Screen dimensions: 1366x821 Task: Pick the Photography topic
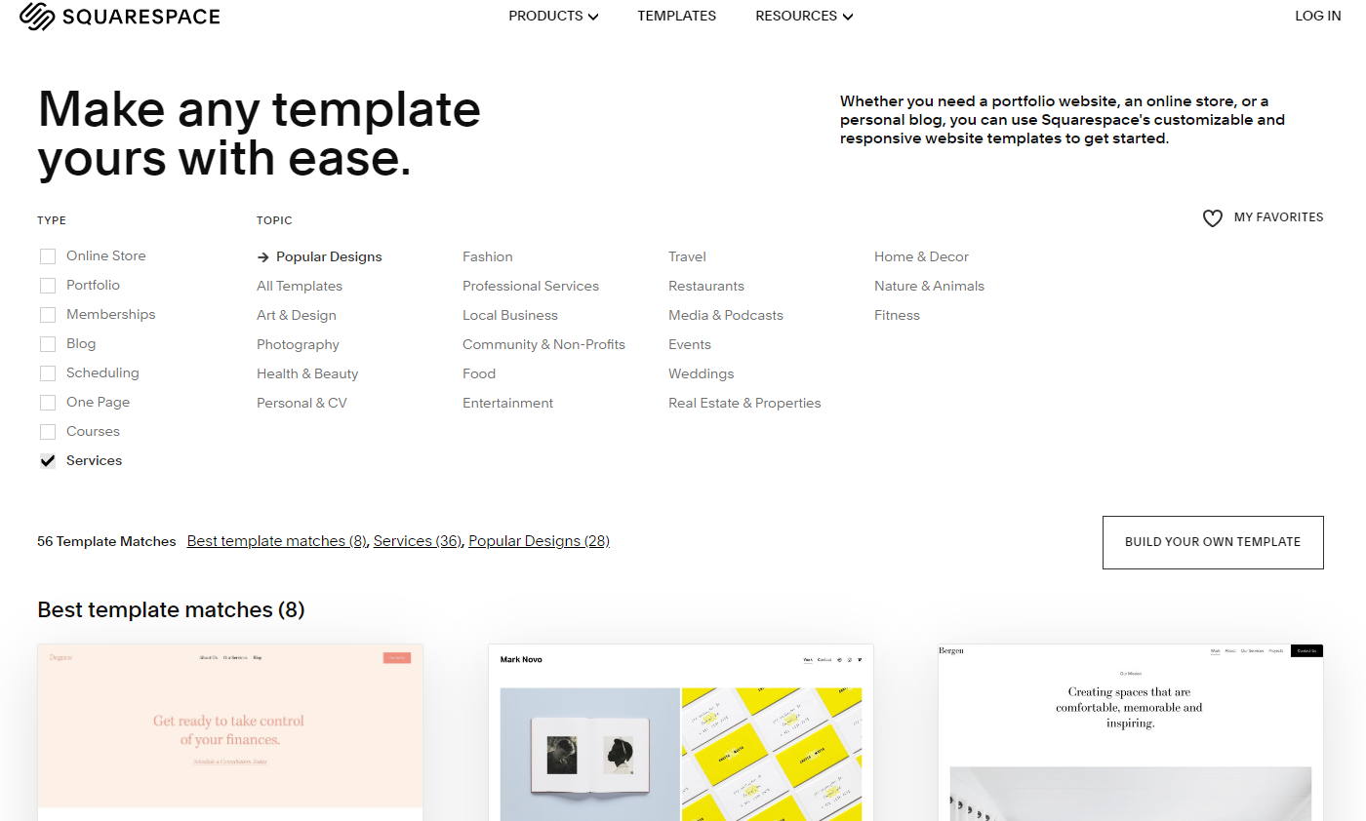click(x=298, y=344)
